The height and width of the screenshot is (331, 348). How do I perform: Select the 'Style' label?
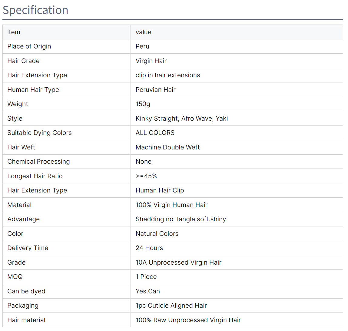[15, 119]
